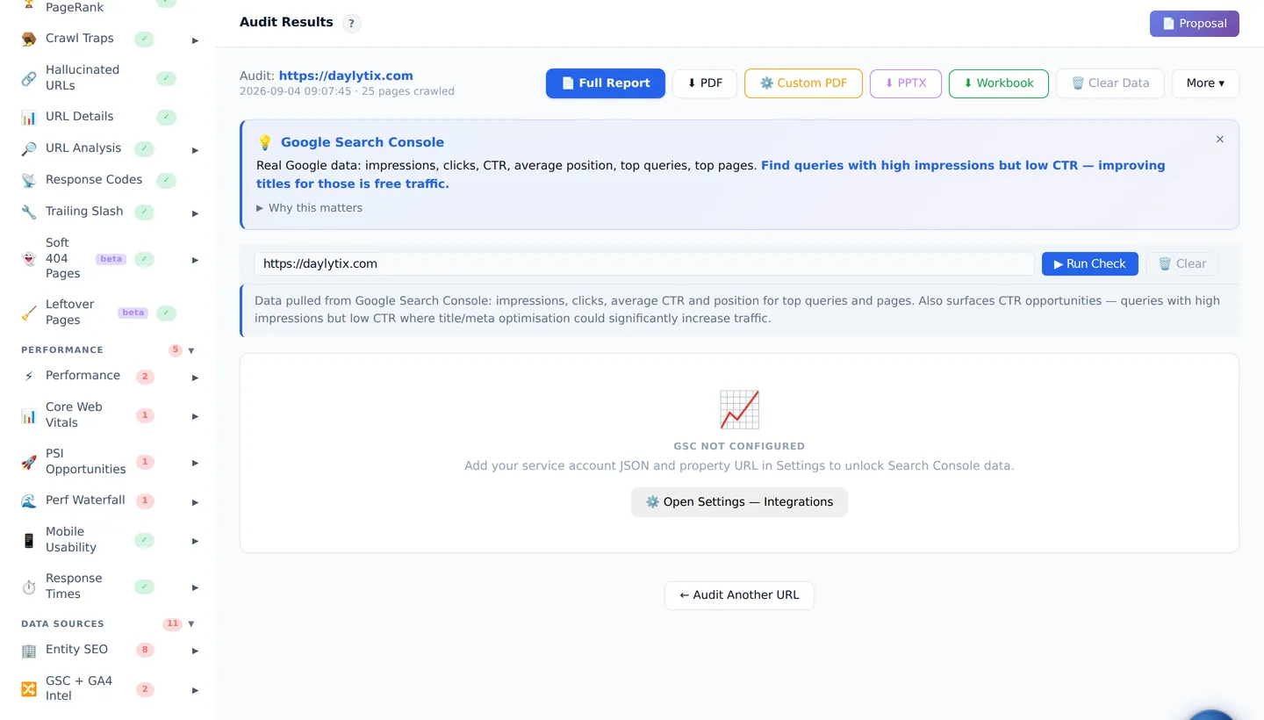Click the Response Times stopwatch icon

click(x=29, y=587)
